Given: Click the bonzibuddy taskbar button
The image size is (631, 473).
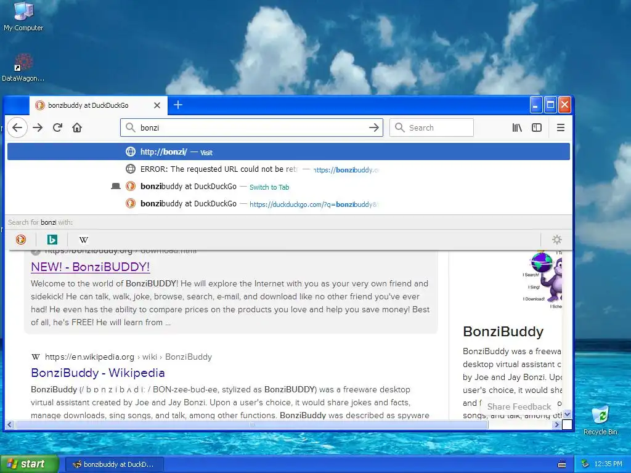Looking at the screenshot, I should [x=114, y=464].
